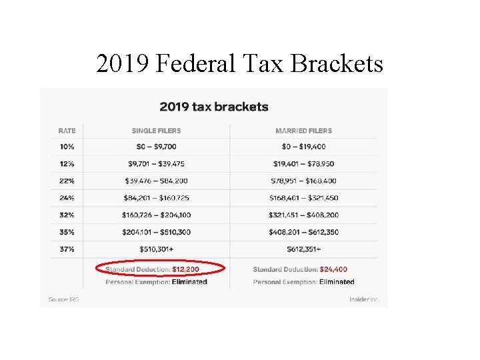Click the $0 – $19,400 married filers bracket
480x360 pixels.
(303, 147)
